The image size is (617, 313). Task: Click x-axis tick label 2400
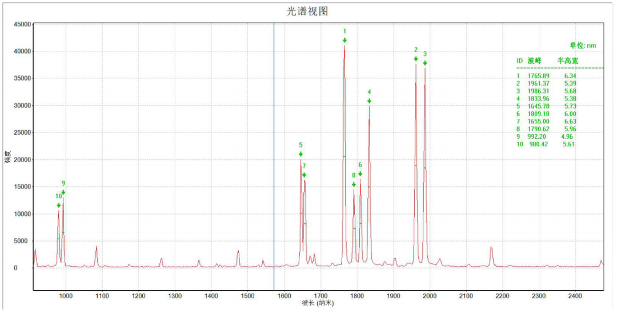coord(575,295)
